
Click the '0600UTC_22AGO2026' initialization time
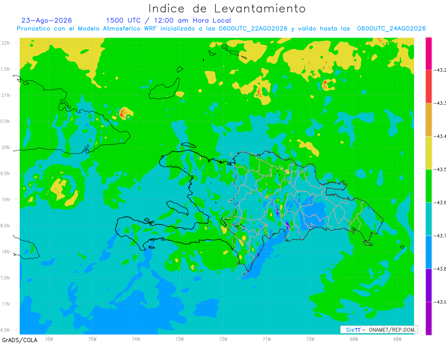(x=253, y=29)
